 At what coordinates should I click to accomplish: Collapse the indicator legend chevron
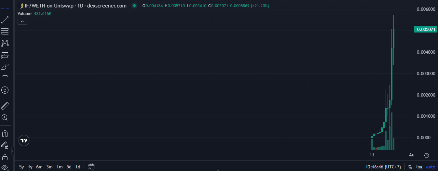[x=22, y=21]
